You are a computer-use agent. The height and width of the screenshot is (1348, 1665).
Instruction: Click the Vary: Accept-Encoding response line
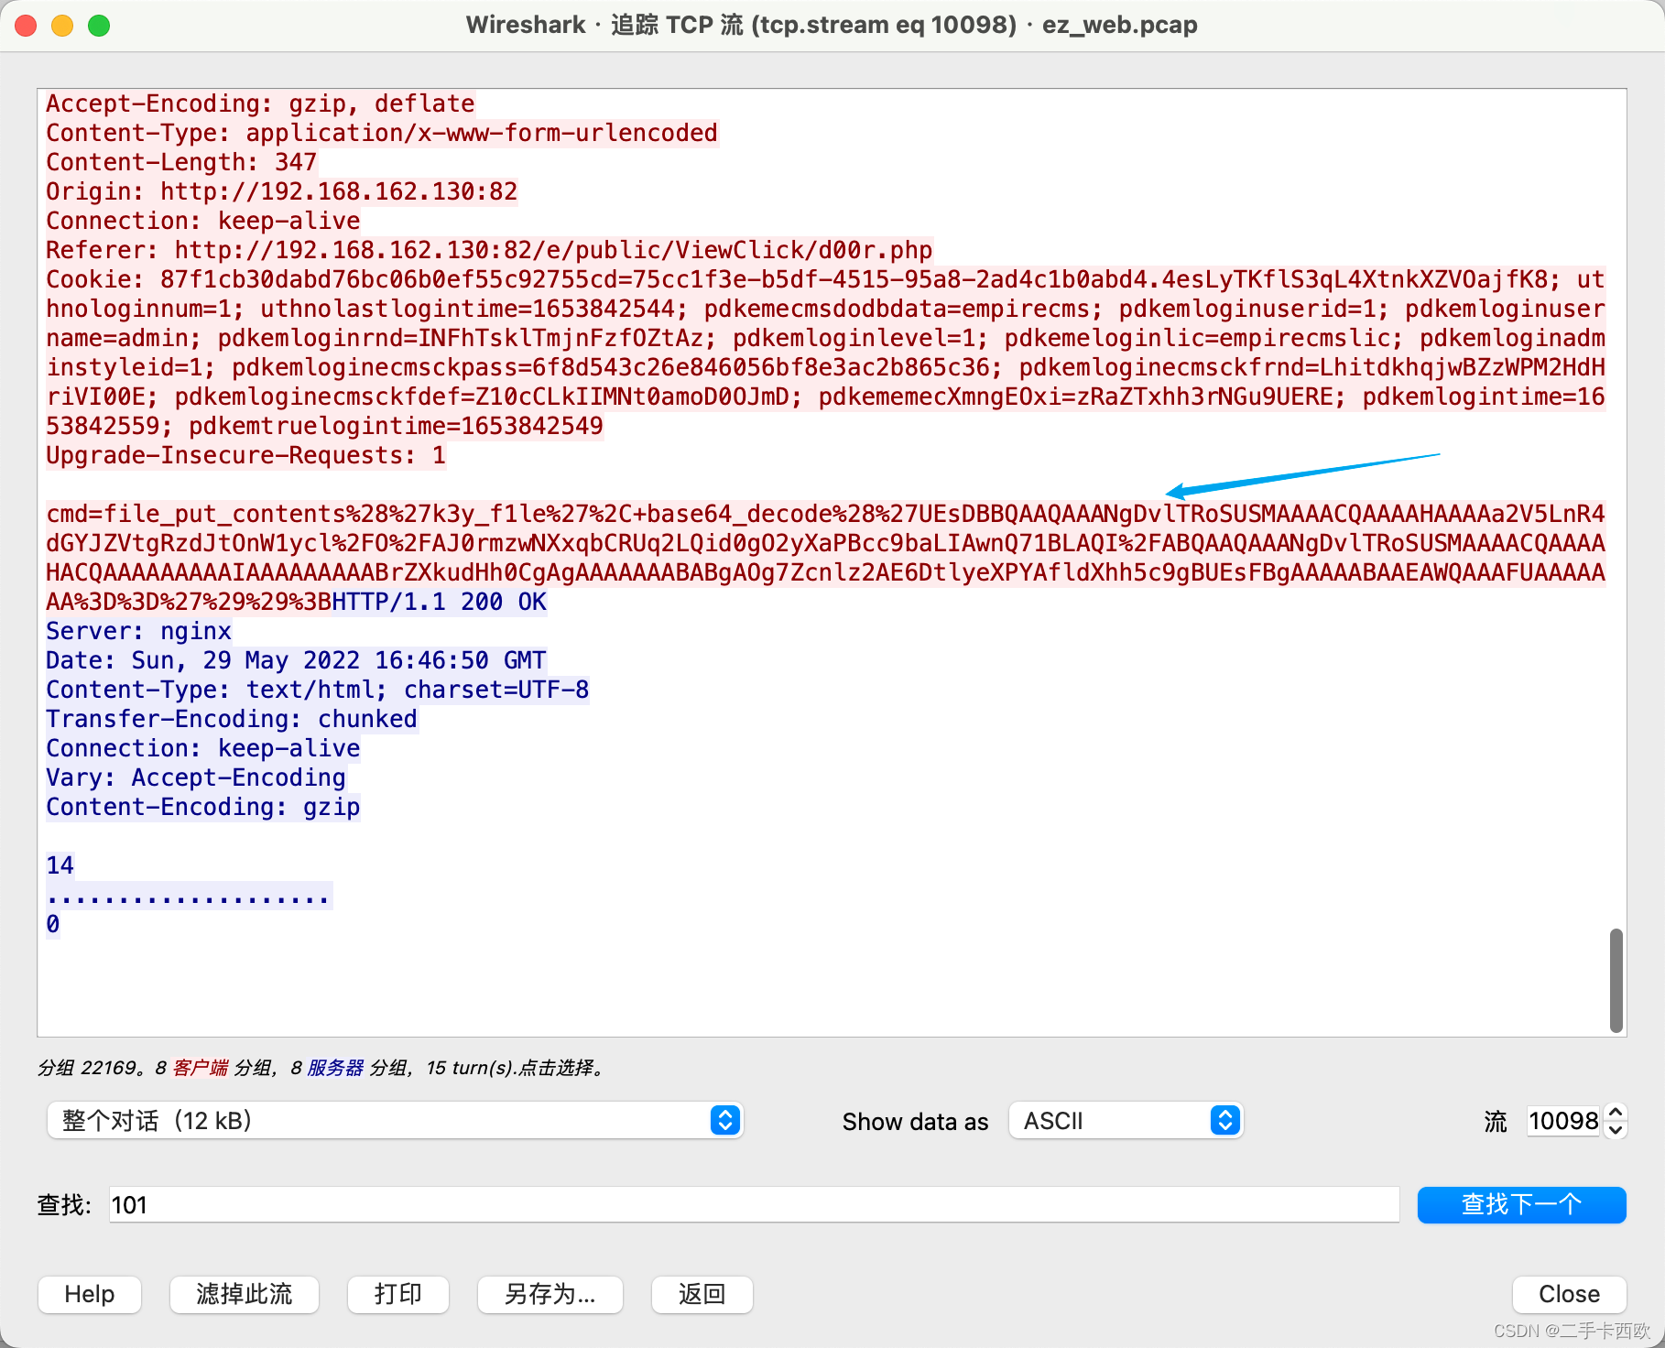[x=196, y=777]
